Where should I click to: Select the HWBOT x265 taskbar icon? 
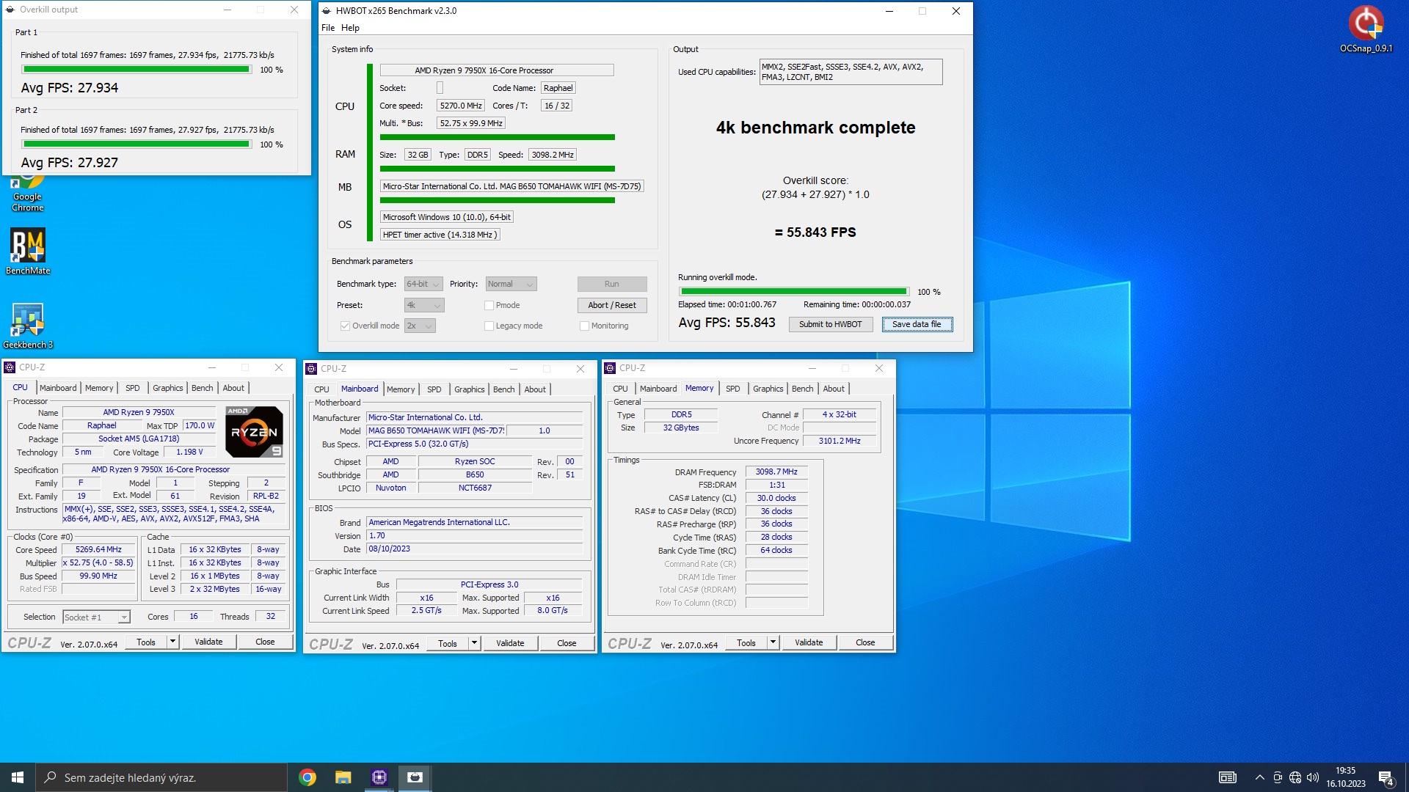tap(415, 777)
